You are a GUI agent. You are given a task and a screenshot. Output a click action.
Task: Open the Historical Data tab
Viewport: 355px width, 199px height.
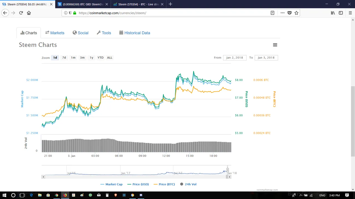[135, 33]
